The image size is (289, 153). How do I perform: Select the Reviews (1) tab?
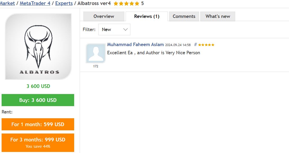tap(147, 16)
